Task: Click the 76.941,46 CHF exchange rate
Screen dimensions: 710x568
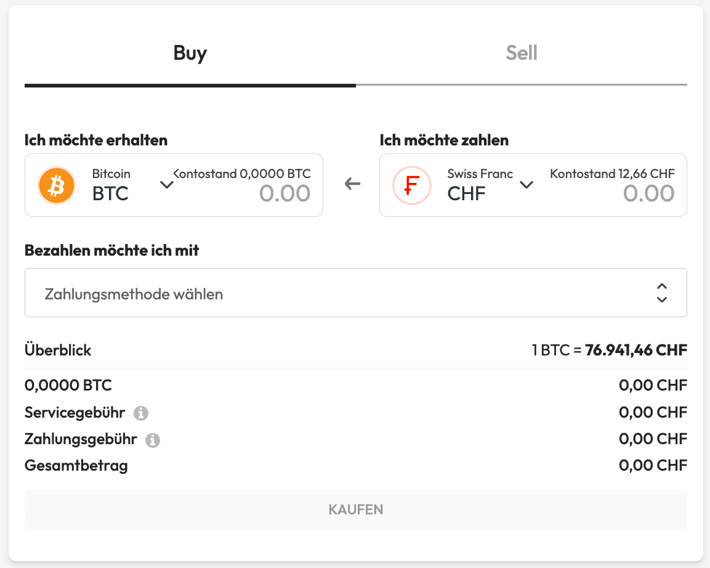Action: (635, 351)
